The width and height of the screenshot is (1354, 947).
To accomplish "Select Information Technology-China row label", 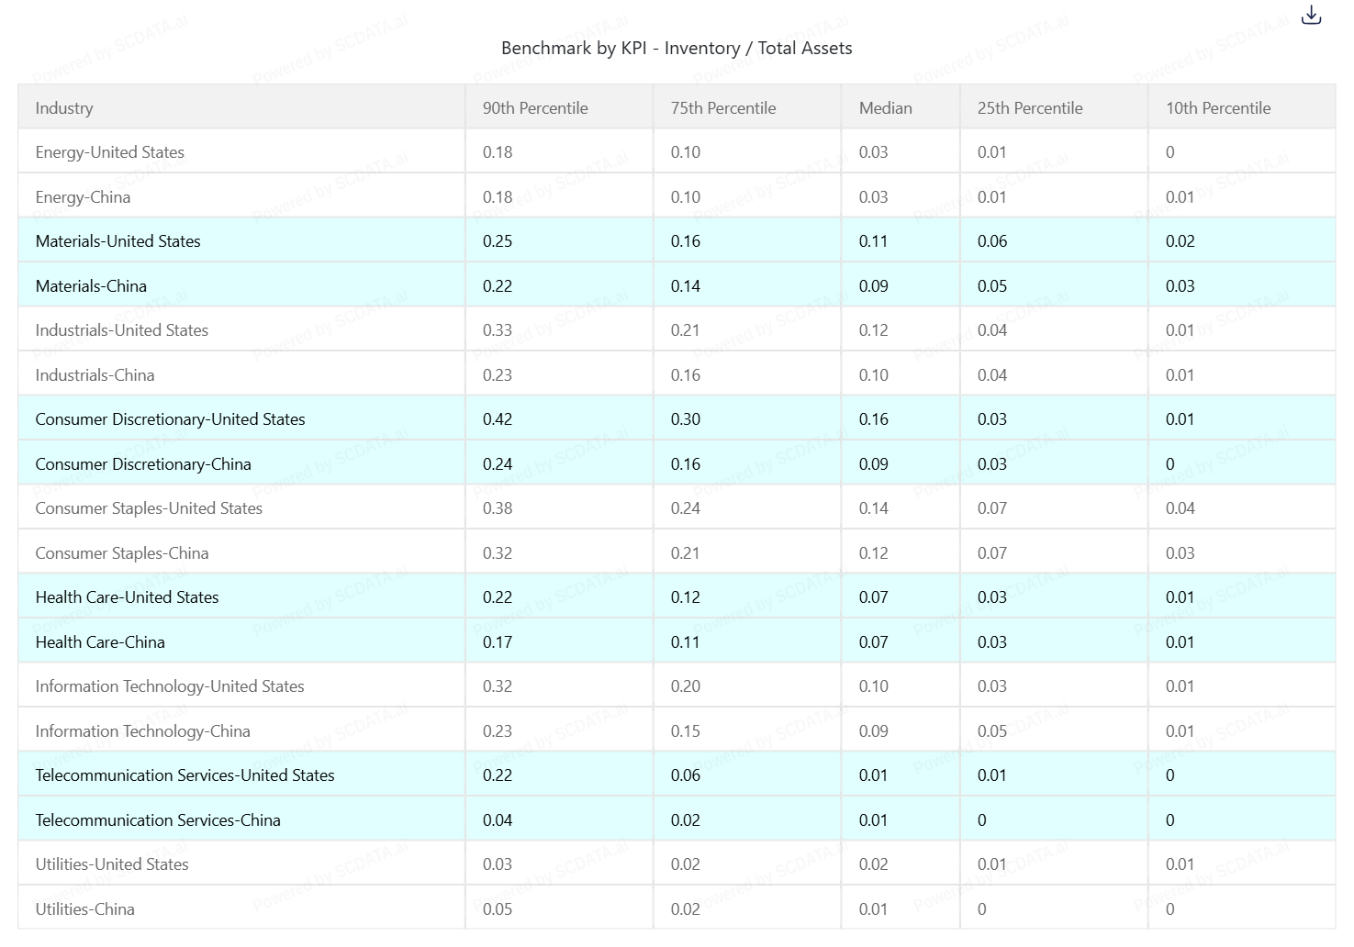I will pos(142,731).
